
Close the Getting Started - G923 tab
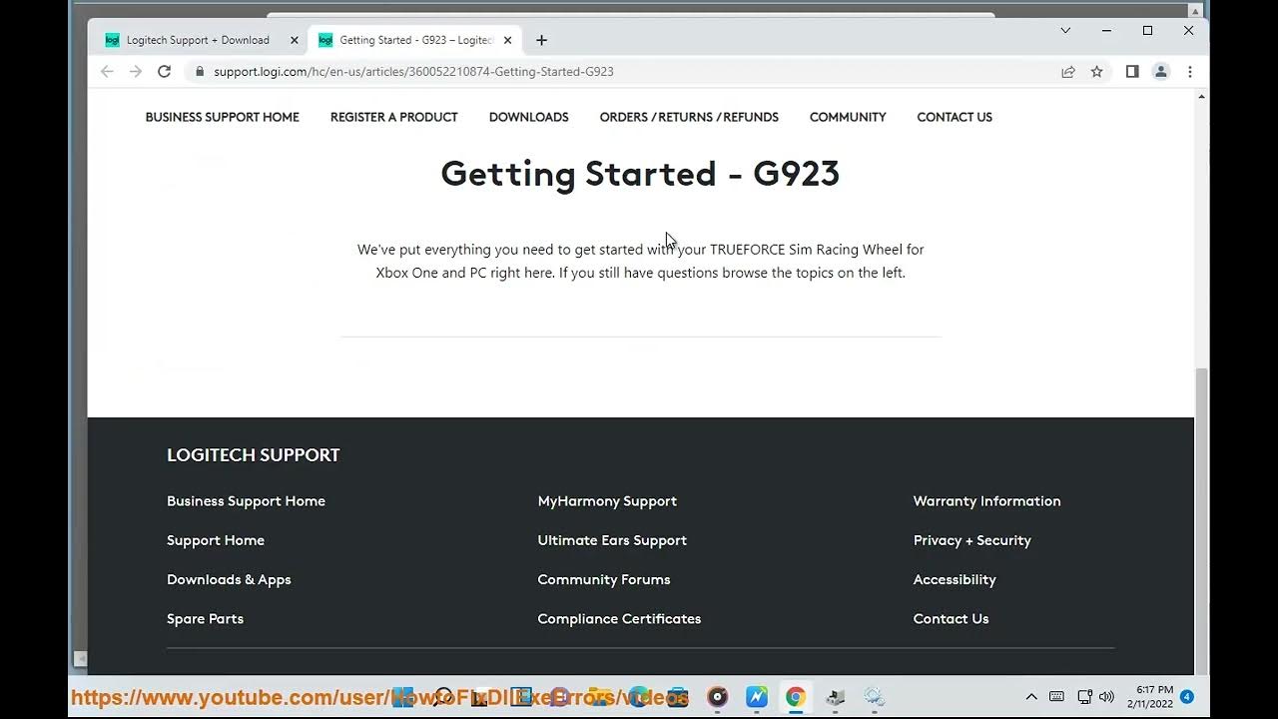click(x=507, y=40)
